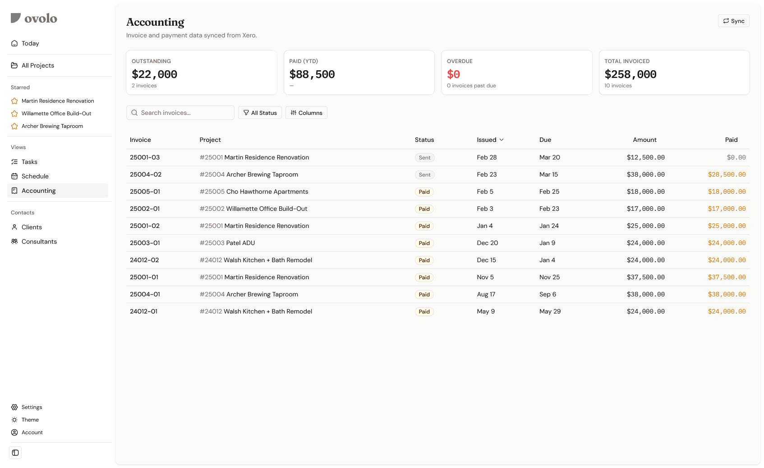Unstar the Martin Residence Renovation project

click(x=14, y=101)
